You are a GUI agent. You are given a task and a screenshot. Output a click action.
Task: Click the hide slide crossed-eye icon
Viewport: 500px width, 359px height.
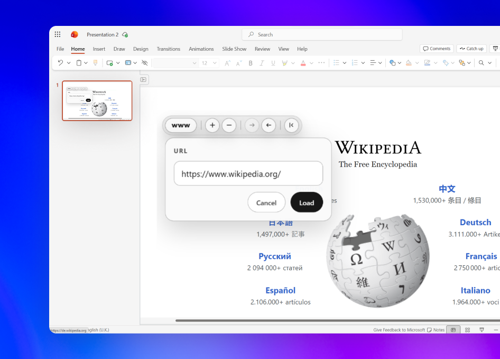144,63
